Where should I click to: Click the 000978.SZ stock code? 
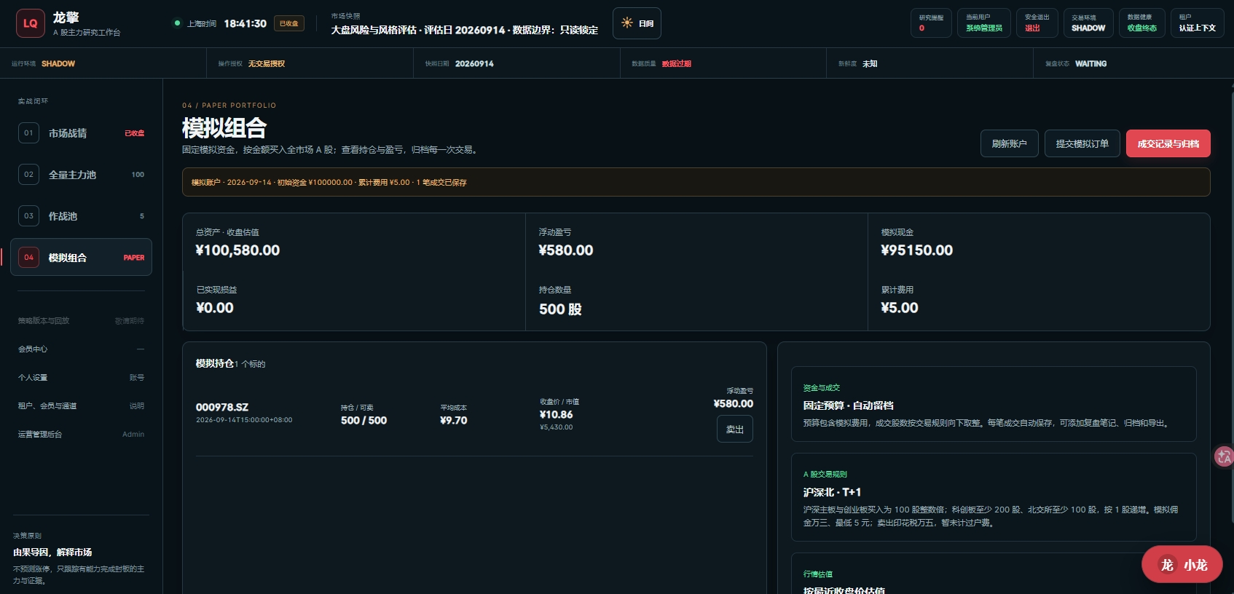222,407
